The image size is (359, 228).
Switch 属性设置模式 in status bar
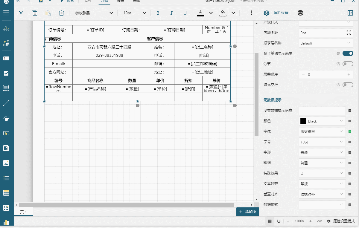coord(341,221)
